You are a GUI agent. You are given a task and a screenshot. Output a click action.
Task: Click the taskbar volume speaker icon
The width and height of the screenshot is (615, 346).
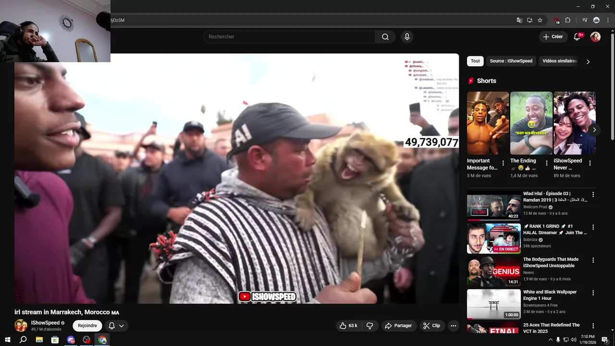tap(573, 340)
